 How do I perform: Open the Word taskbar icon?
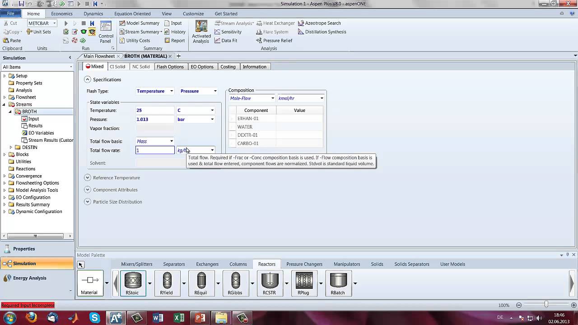pos(158,318)
